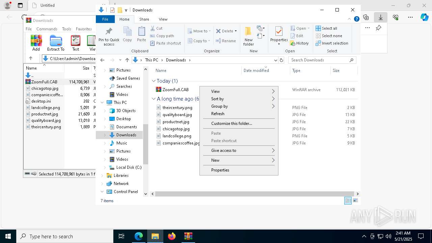Expand Local Disk (C:) tree node
The height and width of the screenshot is (243, 432).
click(x=105, y=167)
